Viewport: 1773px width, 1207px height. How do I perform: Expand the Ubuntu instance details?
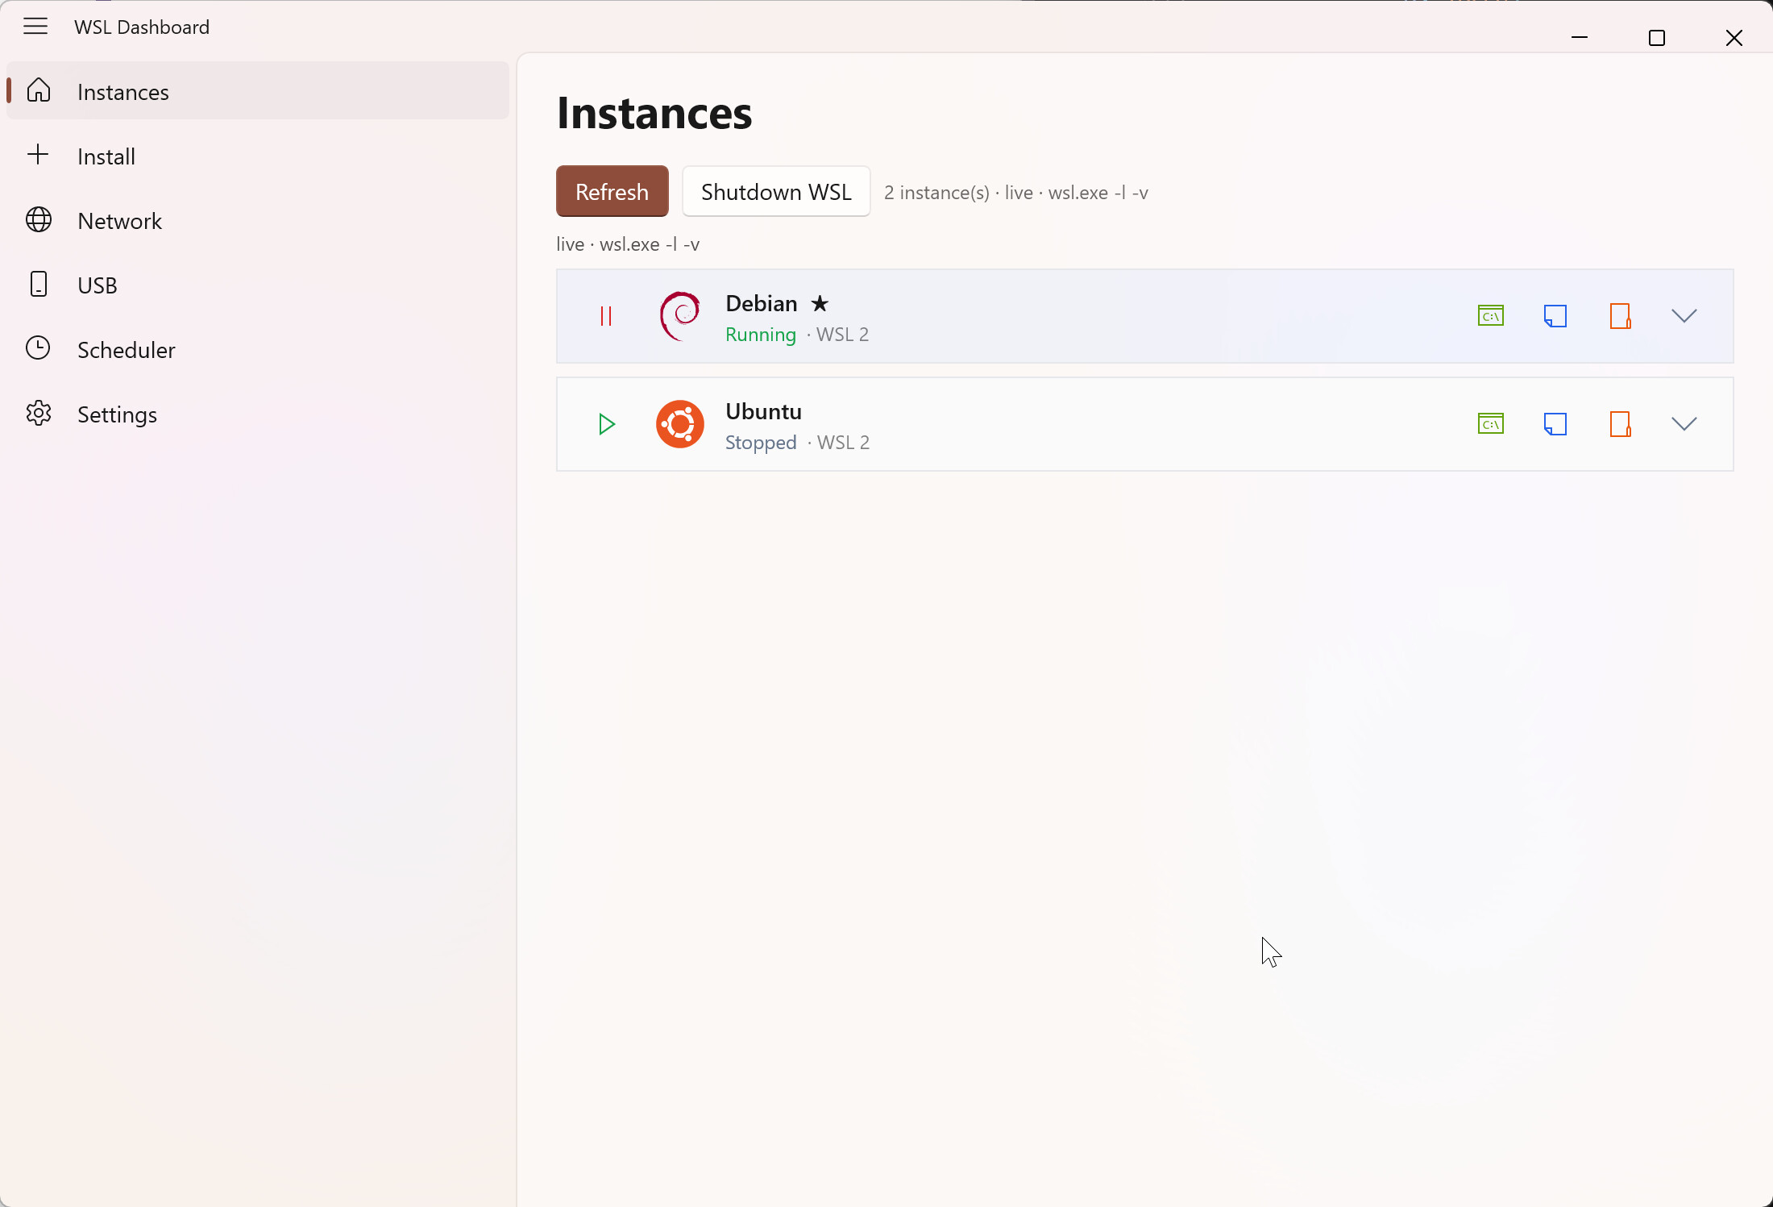[1684, 423]
